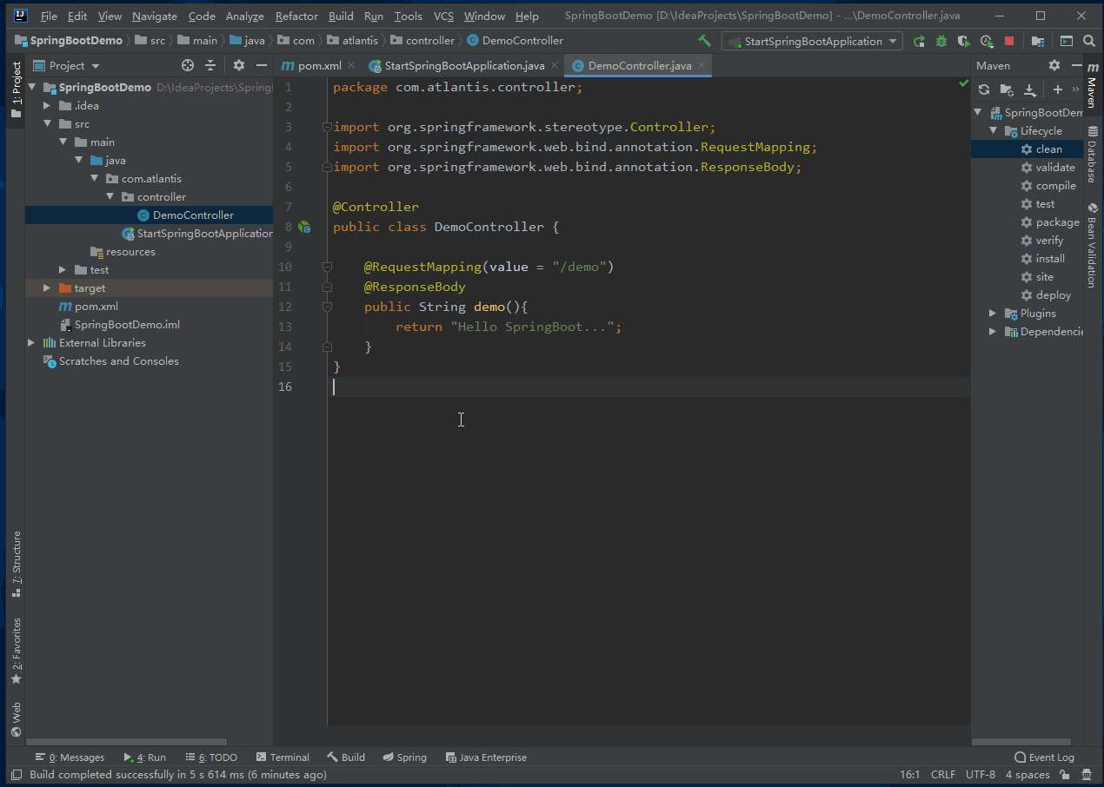Click the Run Anything toolbar icon

pyautogui.click(x=1066, y=41)
